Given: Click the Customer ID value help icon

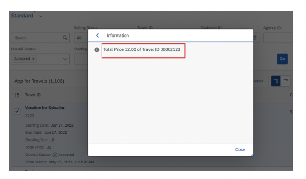Looking at the screenshot, I should pyautogui.click(x=255, y=38).
